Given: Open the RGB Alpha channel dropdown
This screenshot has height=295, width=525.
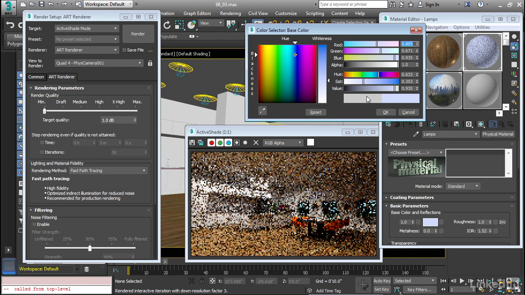Looking at the screenshot, I should 283,143.
